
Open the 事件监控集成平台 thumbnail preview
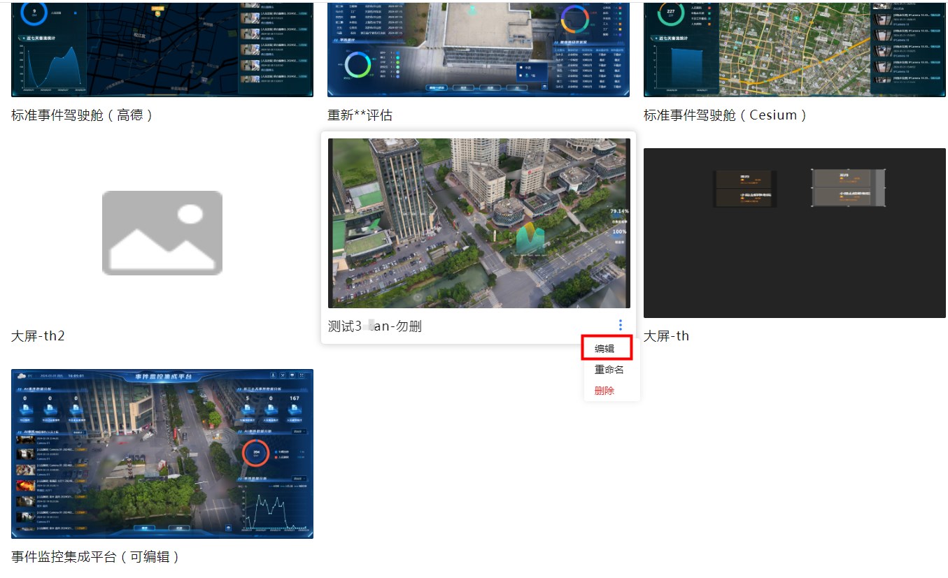pos(162,454)
